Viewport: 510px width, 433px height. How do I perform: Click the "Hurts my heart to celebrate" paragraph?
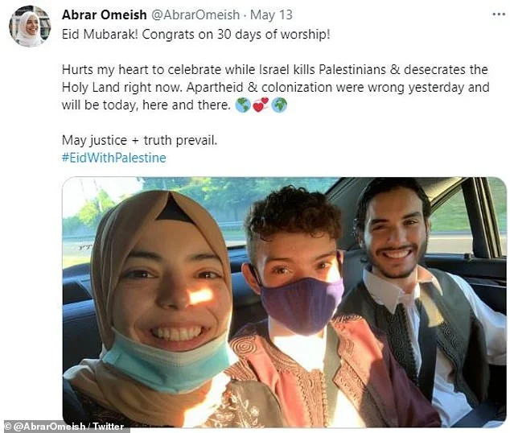point(275,87)
